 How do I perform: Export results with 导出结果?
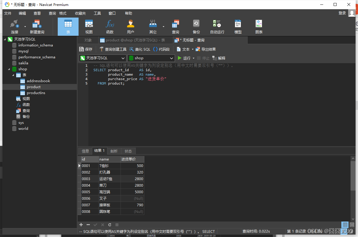point(206,49)
